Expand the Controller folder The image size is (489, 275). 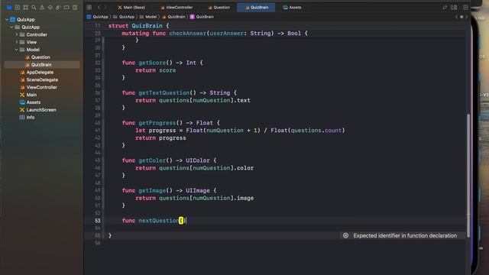point(17,34)
